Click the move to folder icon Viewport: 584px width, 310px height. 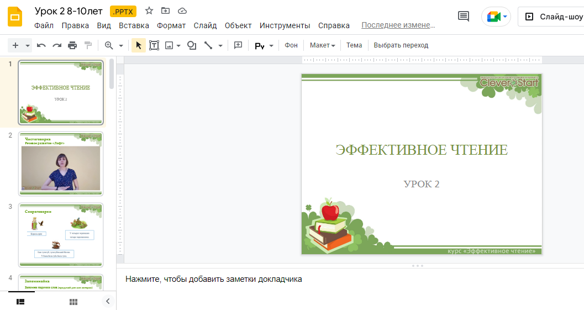point(165,11)
